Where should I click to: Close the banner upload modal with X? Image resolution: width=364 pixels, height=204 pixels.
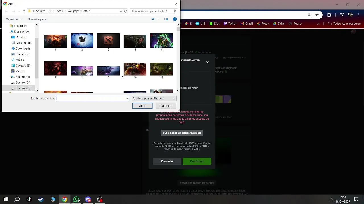(x=208, y=63)
